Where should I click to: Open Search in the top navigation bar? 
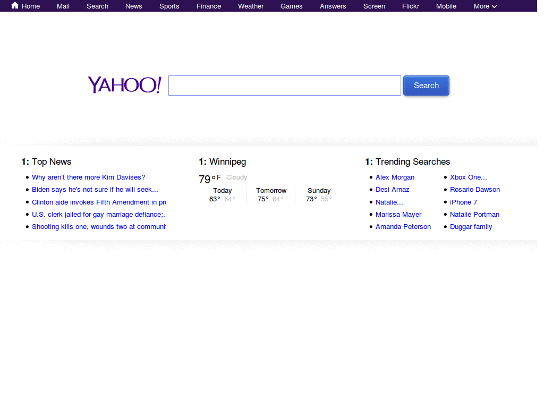pyautogui.click(x=98, y=6)
